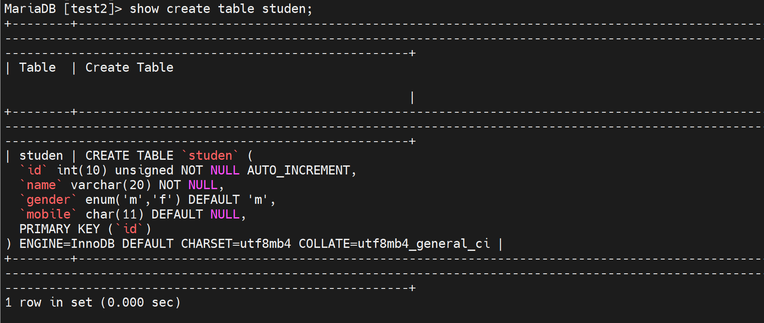The image size is (764, 323).
Task: Click the red `name` column identifier
Action: point(41,185)
